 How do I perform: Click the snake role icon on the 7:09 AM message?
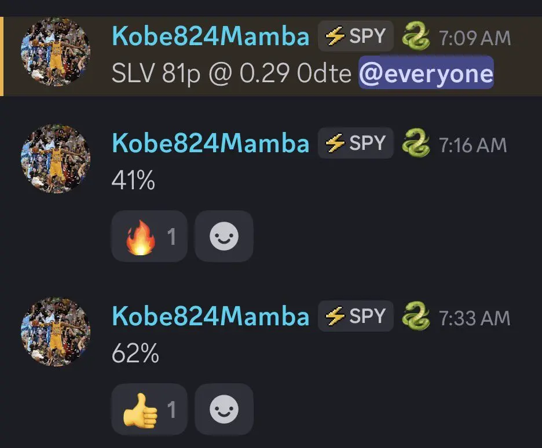[x=416, y=36]
